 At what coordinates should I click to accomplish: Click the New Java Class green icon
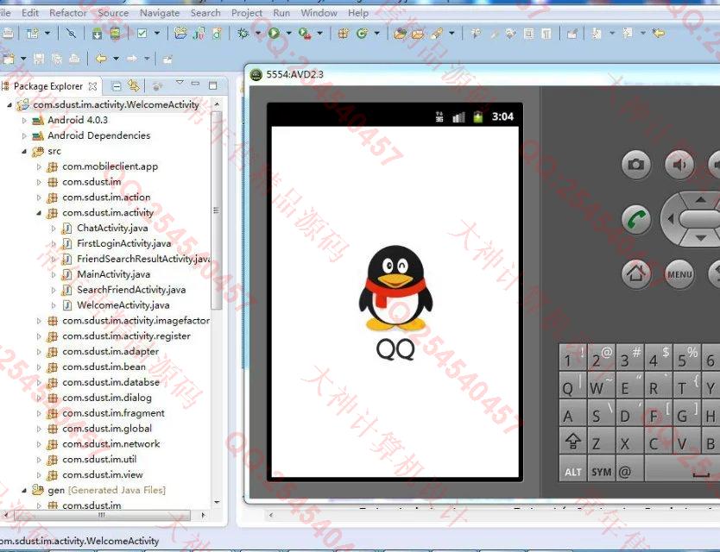click(362, 33)
